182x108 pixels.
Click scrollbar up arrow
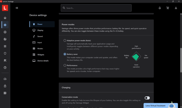[x=181, y=14]
